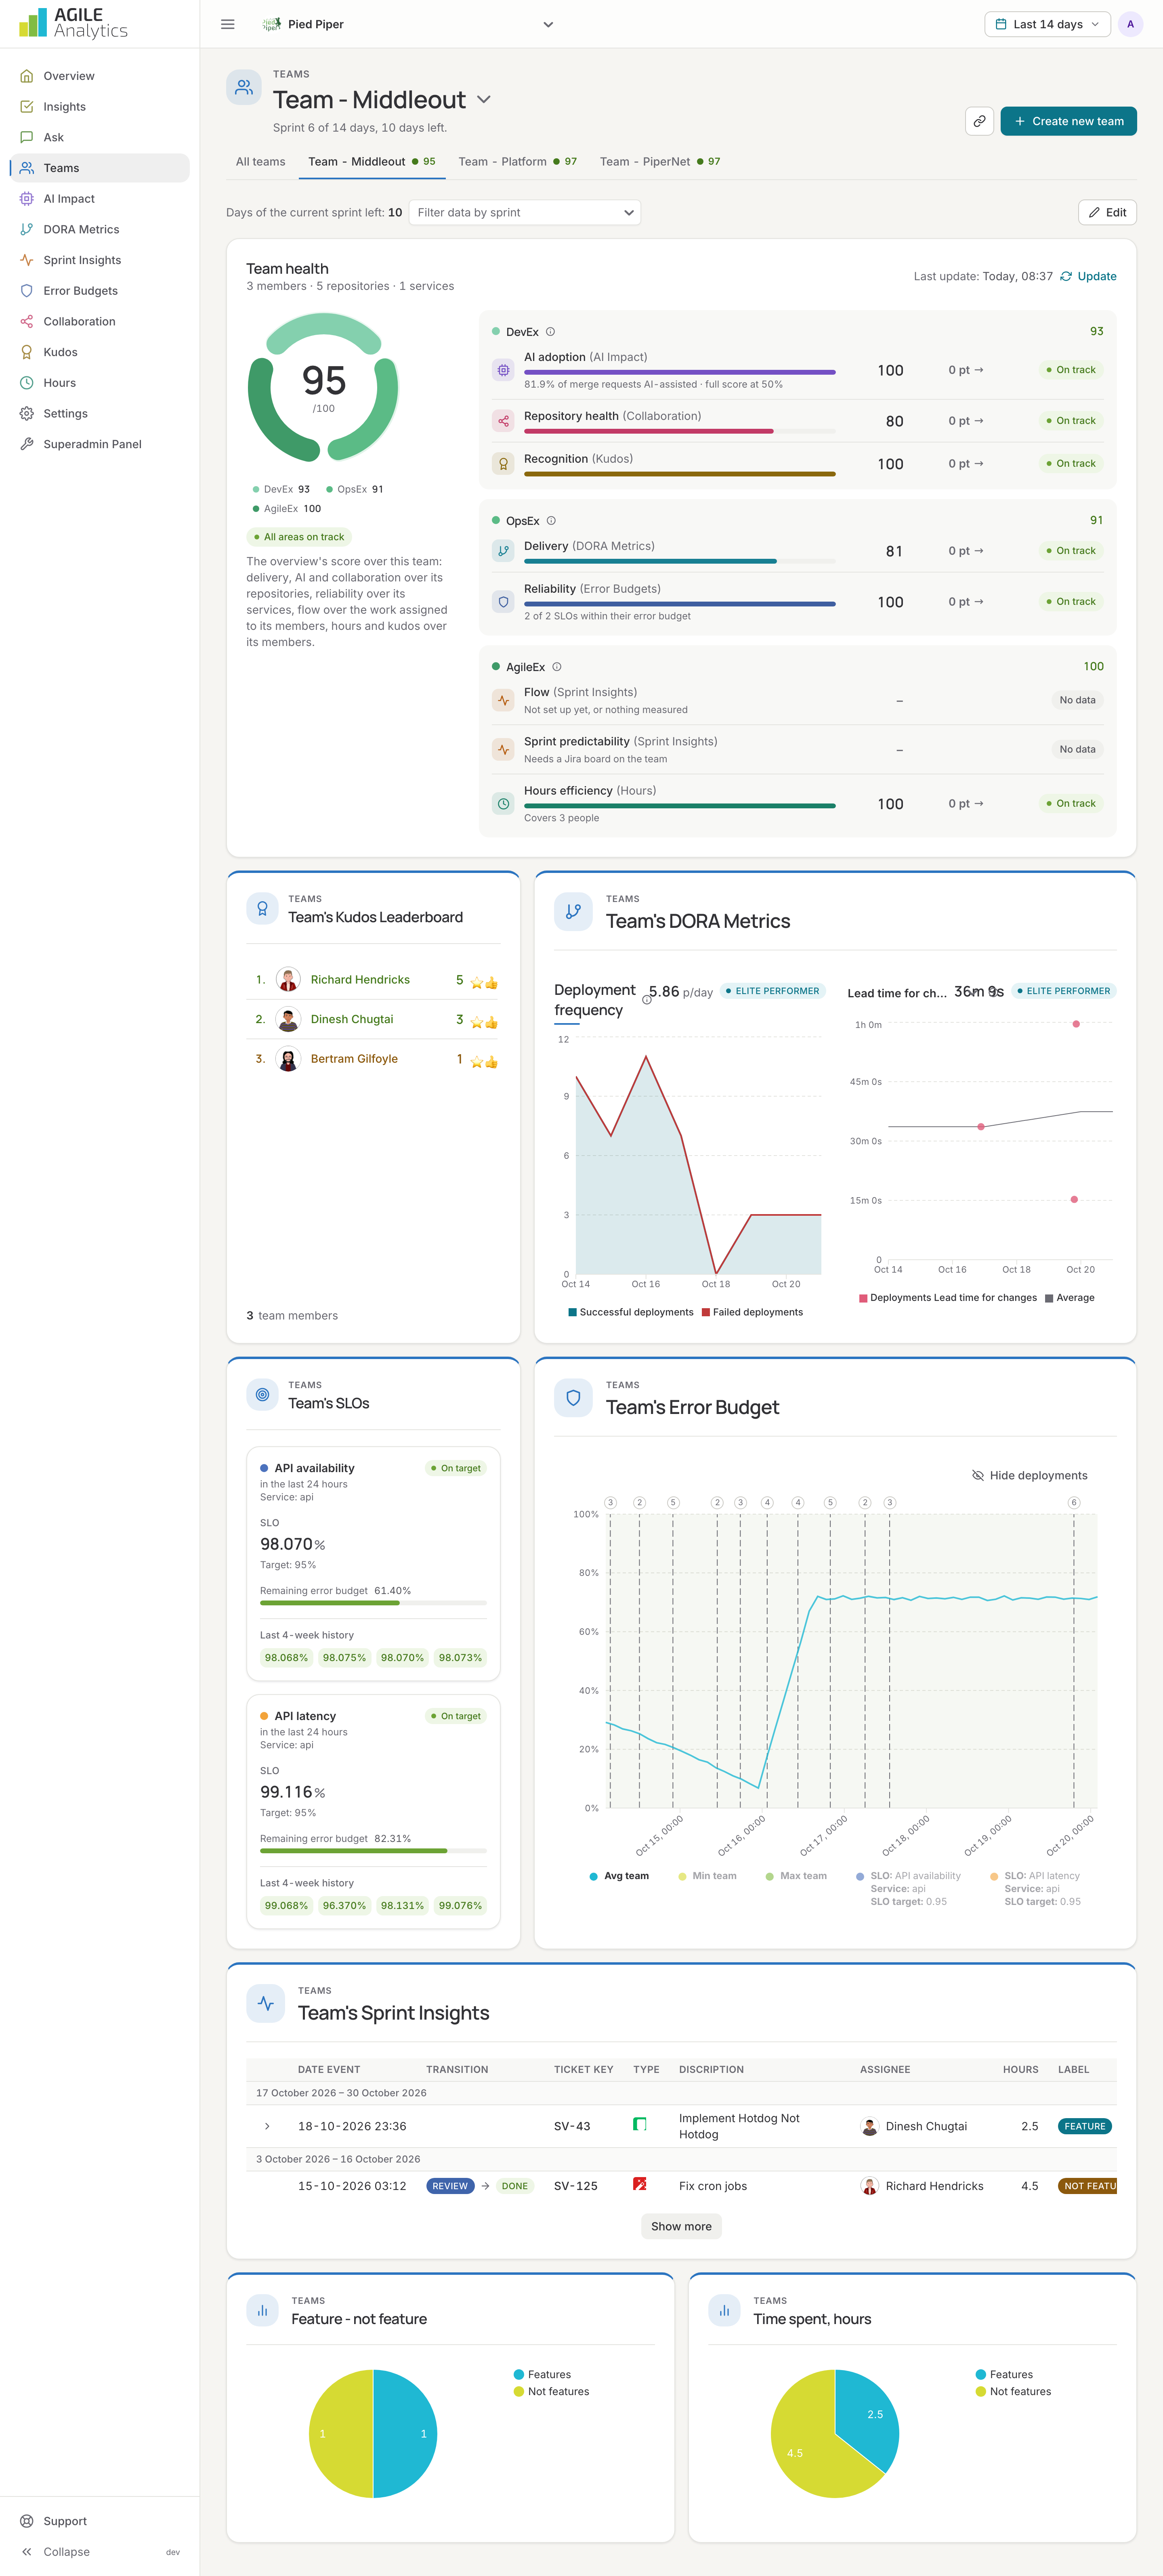Click Features legend swatch in Time spent
Image resolution: width=1163 pixels, height=2576 pixels.
(x=981, y=2374)
